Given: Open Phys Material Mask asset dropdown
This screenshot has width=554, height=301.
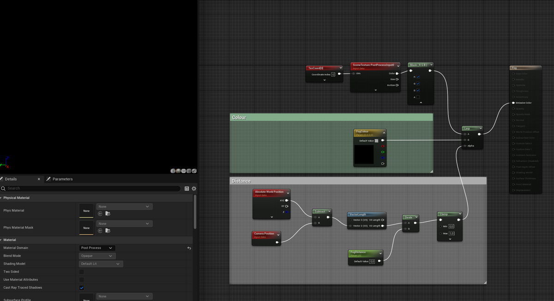Looking at the screenshot, I should point(124,224).
